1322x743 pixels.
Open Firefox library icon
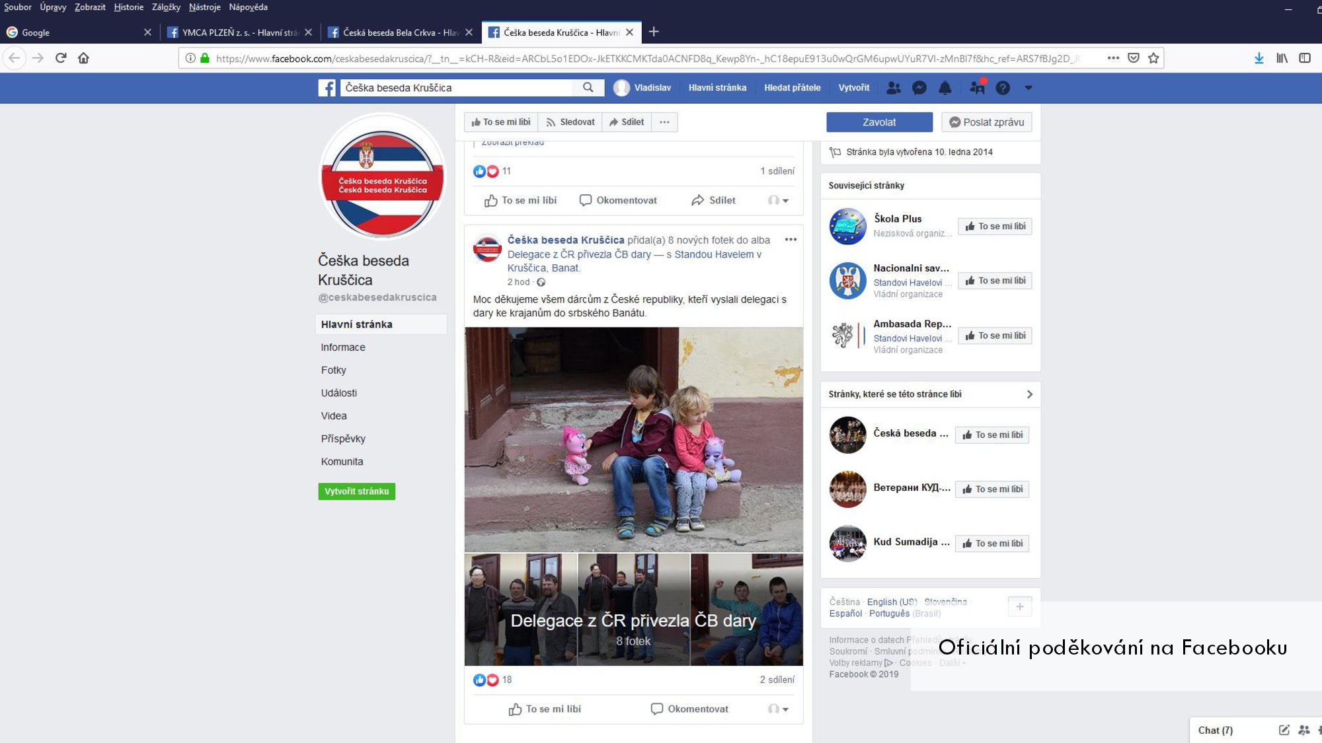pos(1282,58)
